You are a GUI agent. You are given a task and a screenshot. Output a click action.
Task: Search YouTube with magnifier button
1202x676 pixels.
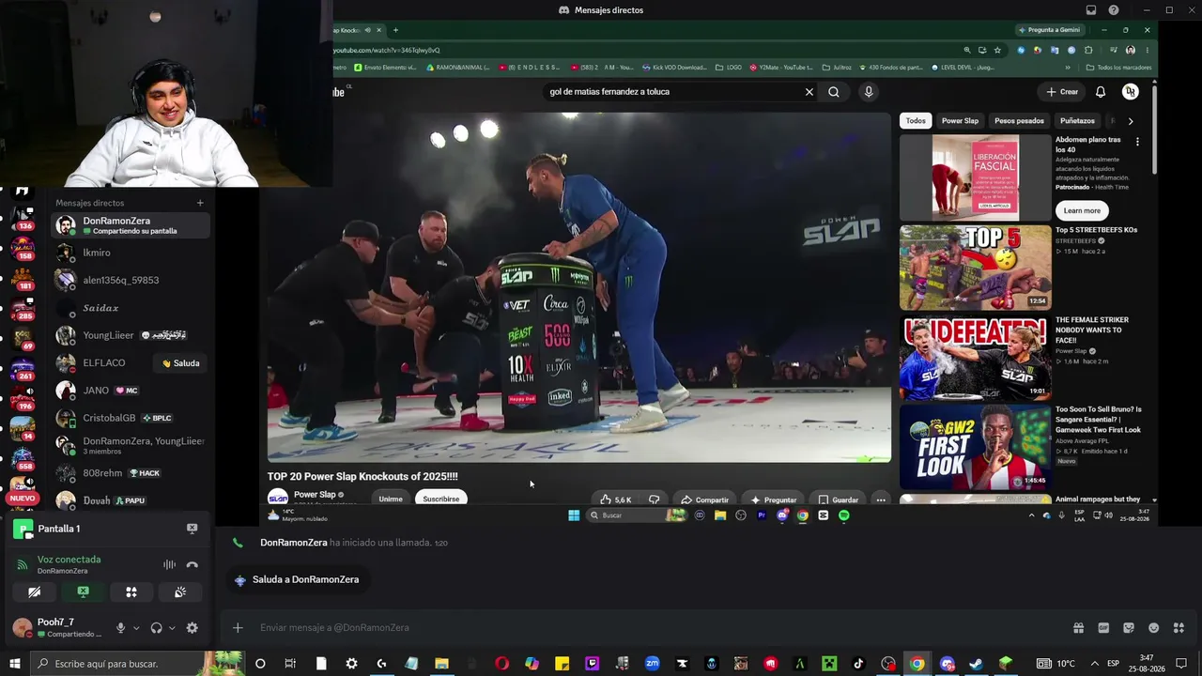pos(834,92)
